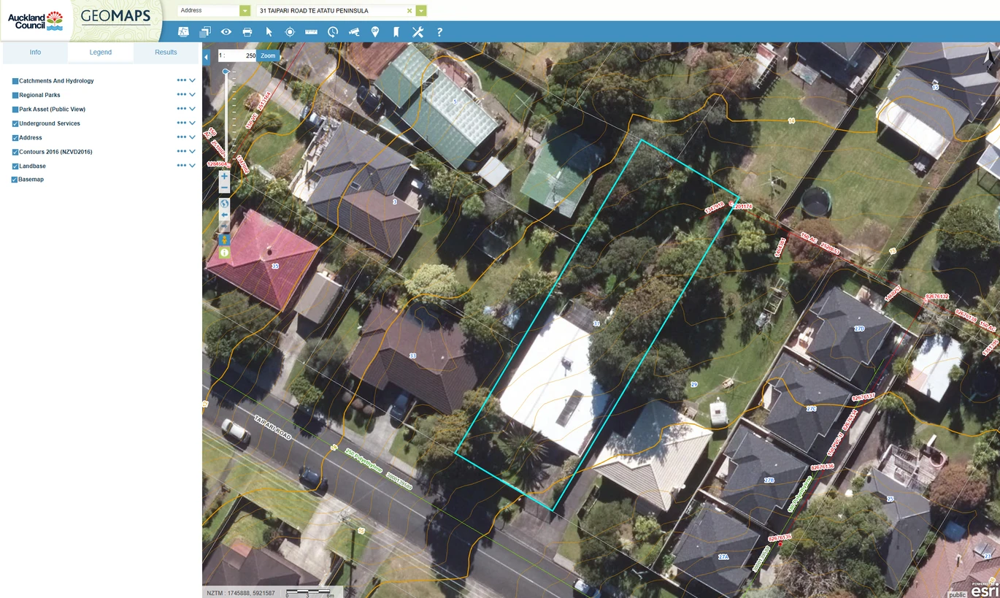Click the Zoom scale button
The width and height of the screenshot is (1000, 598).
coord(268,55)
